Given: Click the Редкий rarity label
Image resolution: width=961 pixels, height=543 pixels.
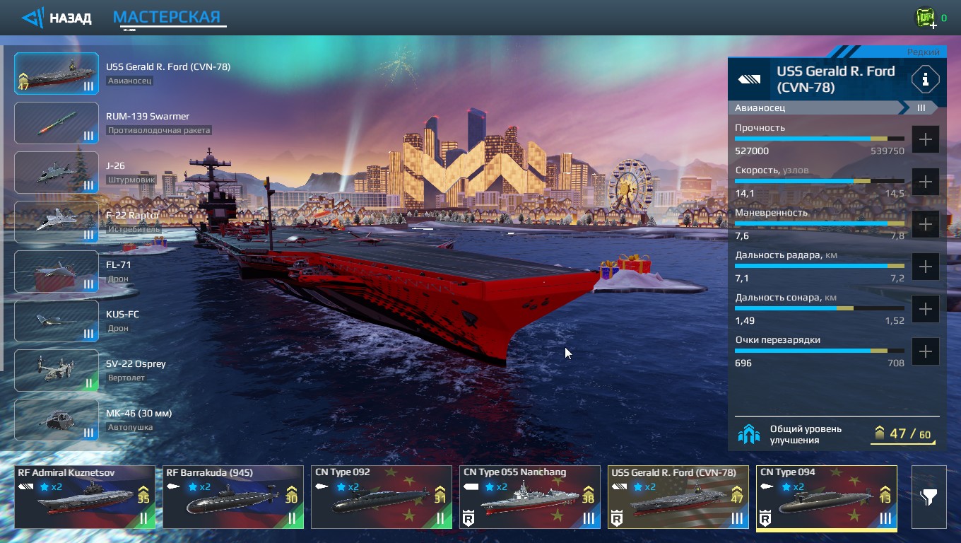Looking at the screenshot, I should coord(924,52).
